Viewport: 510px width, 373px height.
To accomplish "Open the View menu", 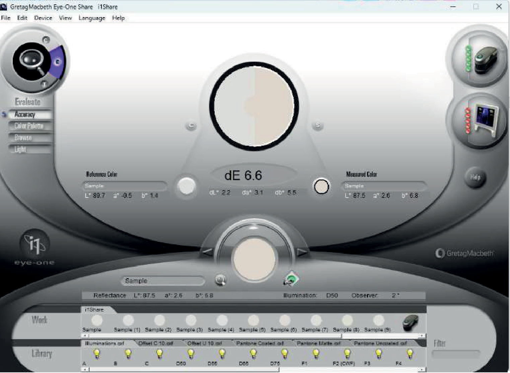I will point(65,18).
